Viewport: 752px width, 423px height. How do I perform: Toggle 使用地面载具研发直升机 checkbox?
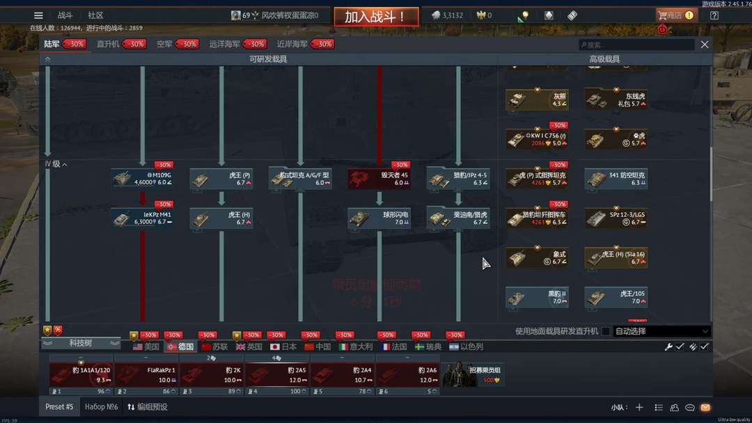tap(606, 331)
